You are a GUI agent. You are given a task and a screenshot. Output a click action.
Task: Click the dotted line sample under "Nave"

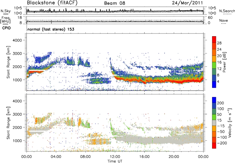(223, 24)
